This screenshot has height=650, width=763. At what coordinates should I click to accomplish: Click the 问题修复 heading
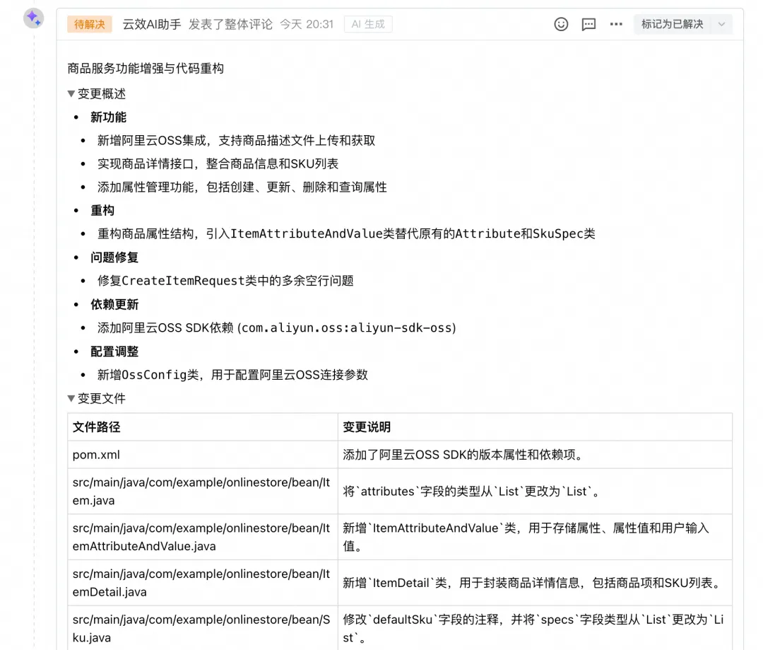pos(114,257)
